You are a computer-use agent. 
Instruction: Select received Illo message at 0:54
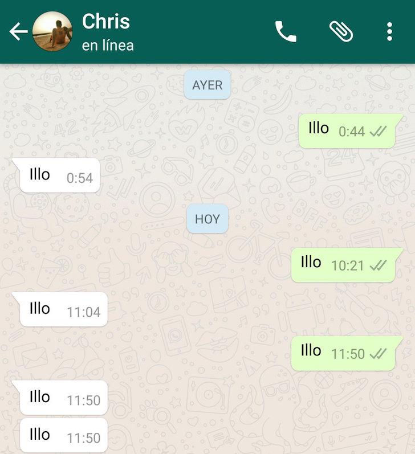point(56,175)
